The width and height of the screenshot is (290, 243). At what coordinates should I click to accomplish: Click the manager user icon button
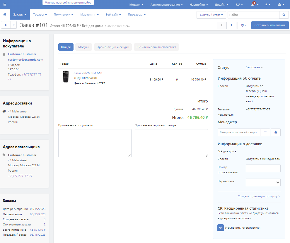click(x=276, y=132)
